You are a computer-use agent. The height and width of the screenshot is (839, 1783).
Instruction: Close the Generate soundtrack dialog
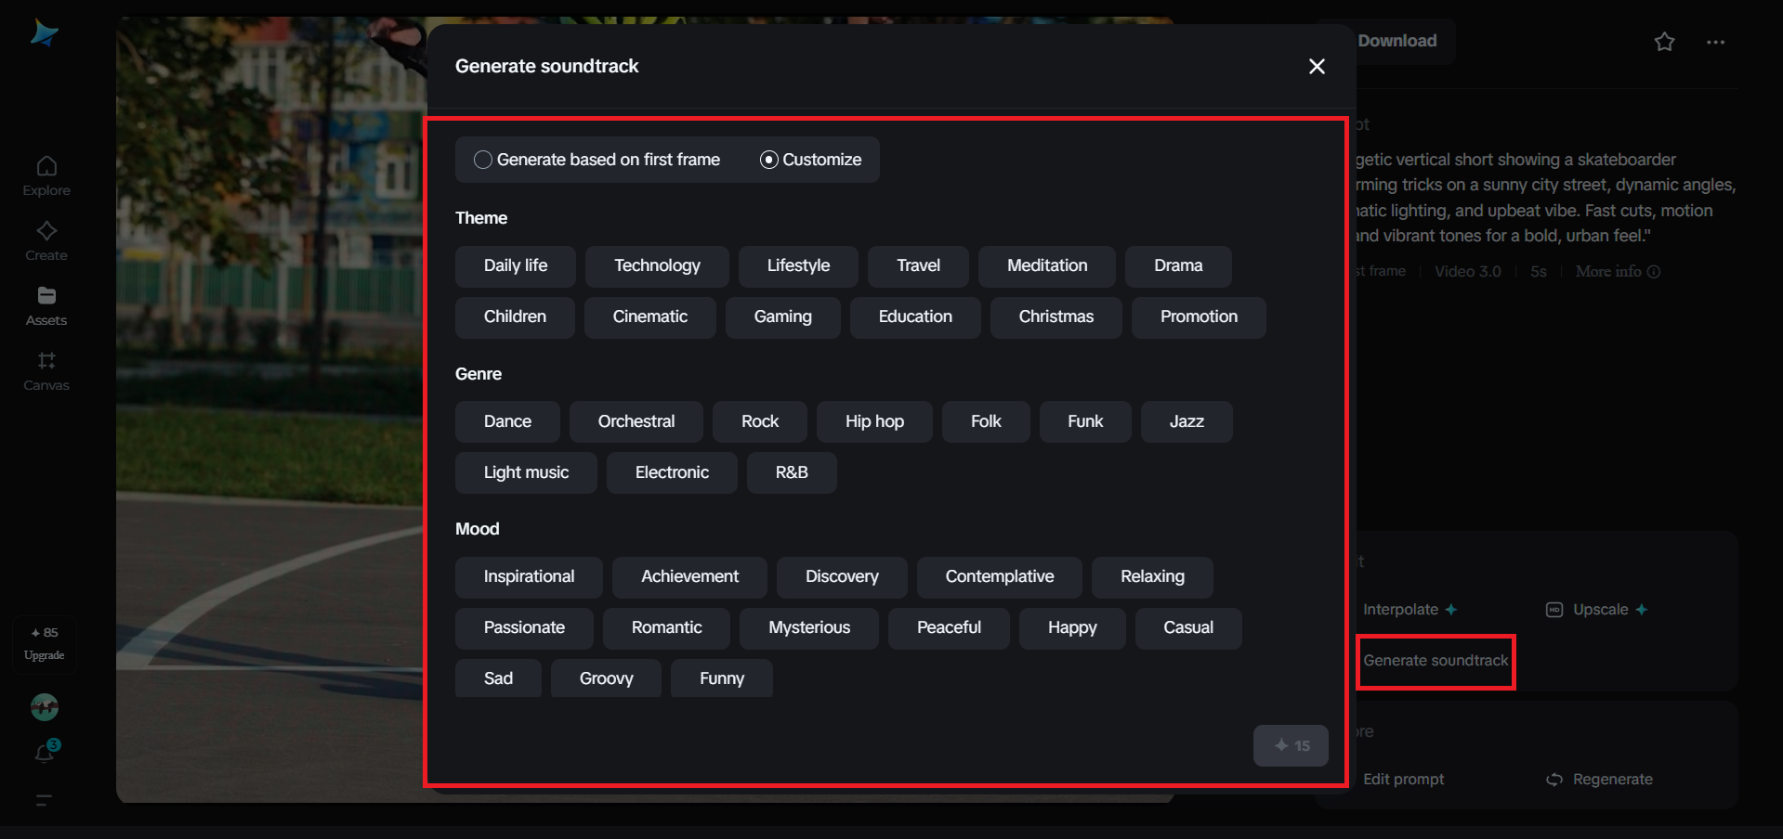click(x=1317, y=66)
